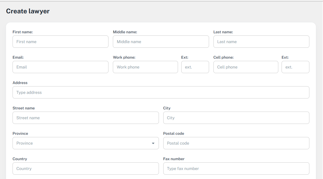Focus the Street name field
Screen dimensions: 323x179
tap(86, 118)
